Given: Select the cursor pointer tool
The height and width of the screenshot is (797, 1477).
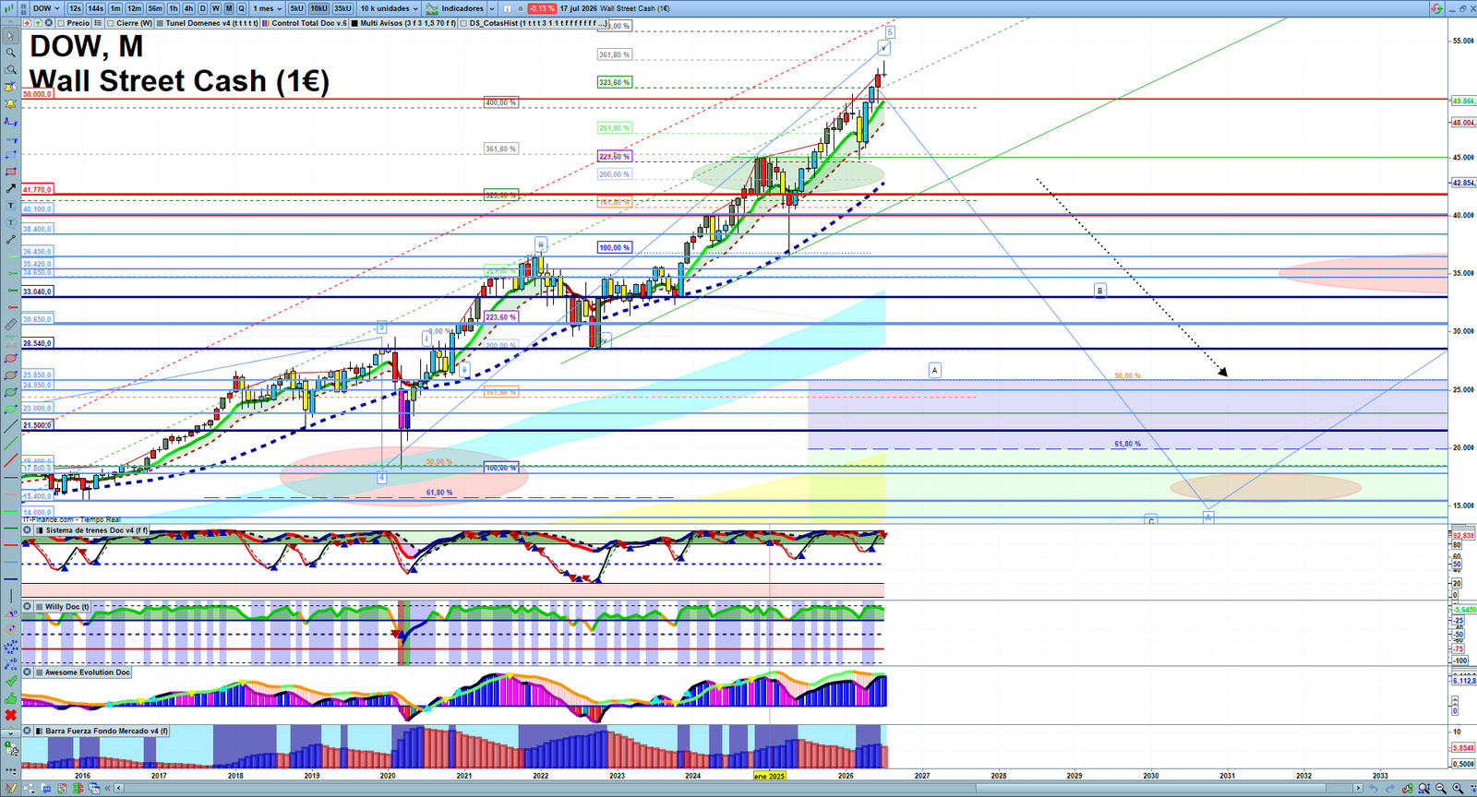Looking at the screenshot, I should (11, 36).
